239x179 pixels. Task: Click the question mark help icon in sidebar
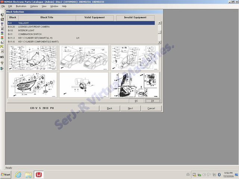(2, 63)
